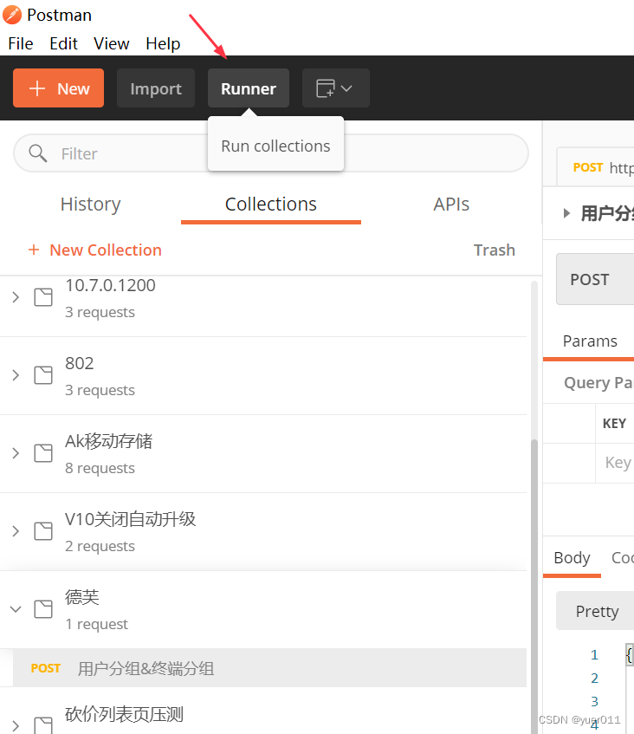Click the Filter input field
This screenshot has height=734, width=634.
tap(271, 153)
